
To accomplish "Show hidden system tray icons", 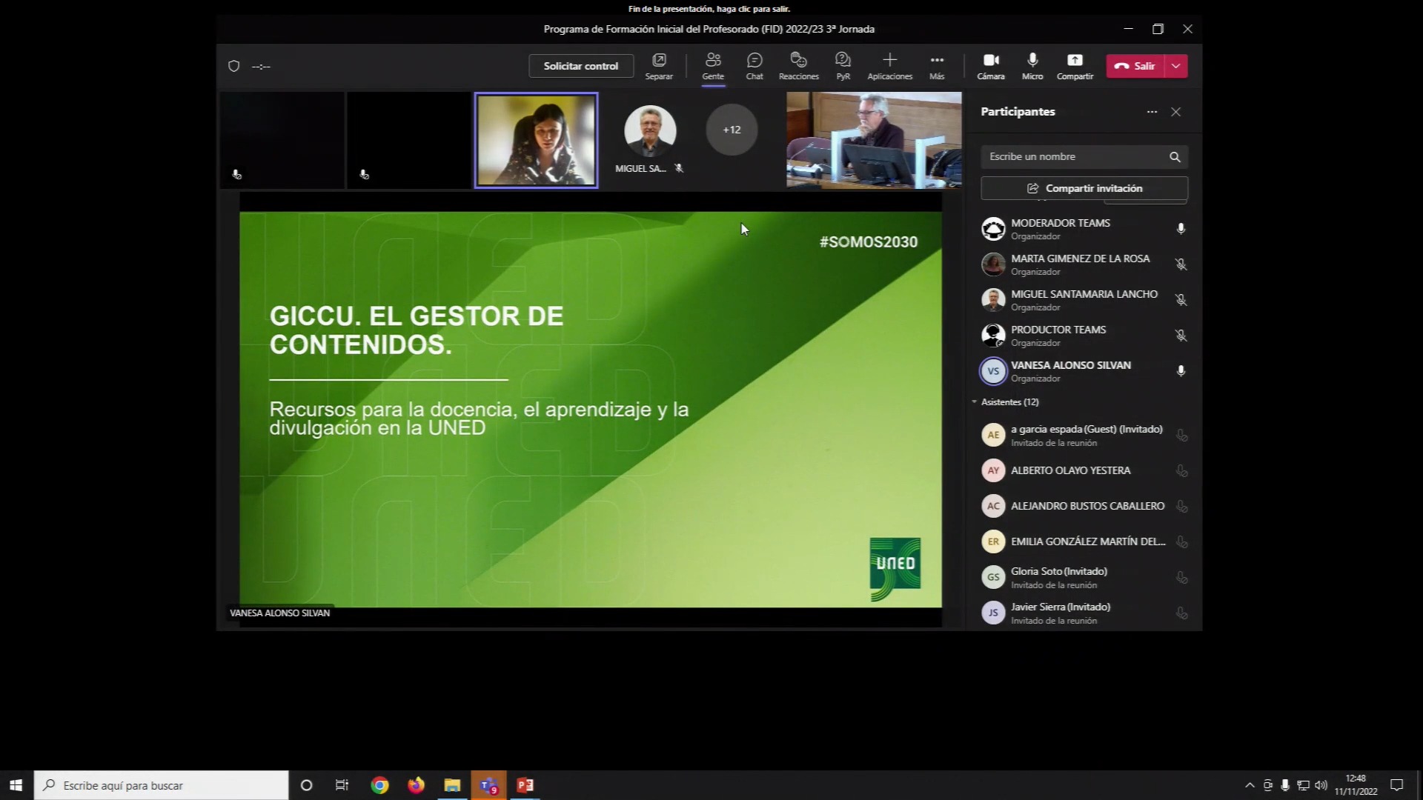I will click(x=1250, y=785).
